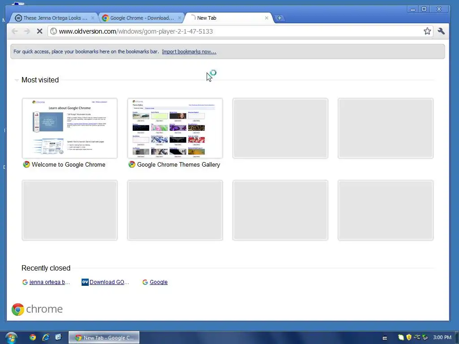The image size is (459, 344).
Task: Click the third quick launch taskbar icon
Action: pos(59,337)
